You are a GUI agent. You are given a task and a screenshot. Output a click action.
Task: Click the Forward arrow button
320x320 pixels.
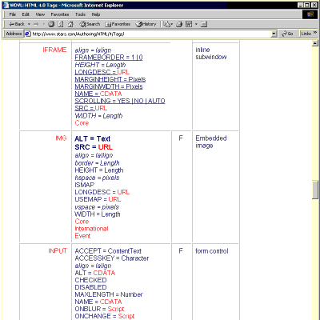point(36,24)
